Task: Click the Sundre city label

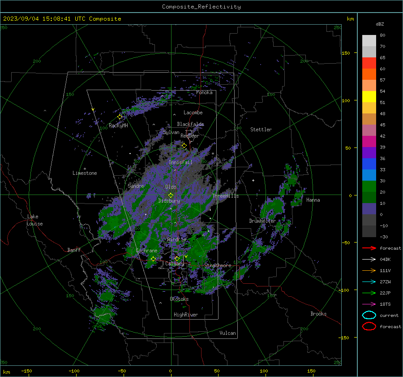Action: point(136,186)
